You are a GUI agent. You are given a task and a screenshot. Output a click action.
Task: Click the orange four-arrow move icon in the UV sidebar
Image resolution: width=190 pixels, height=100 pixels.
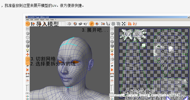coord(112,54)
